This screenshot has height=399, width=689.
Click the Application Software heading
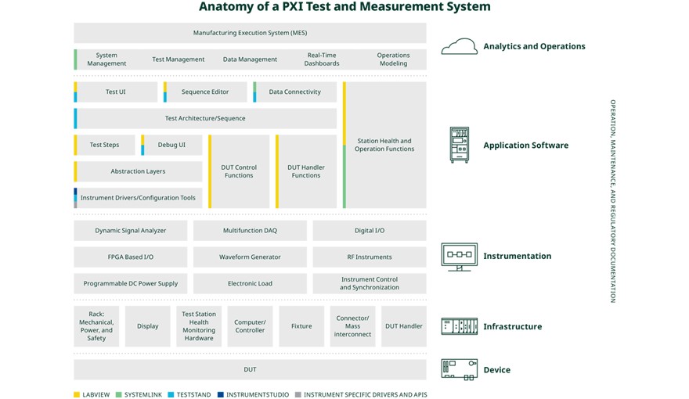[526, 146]
